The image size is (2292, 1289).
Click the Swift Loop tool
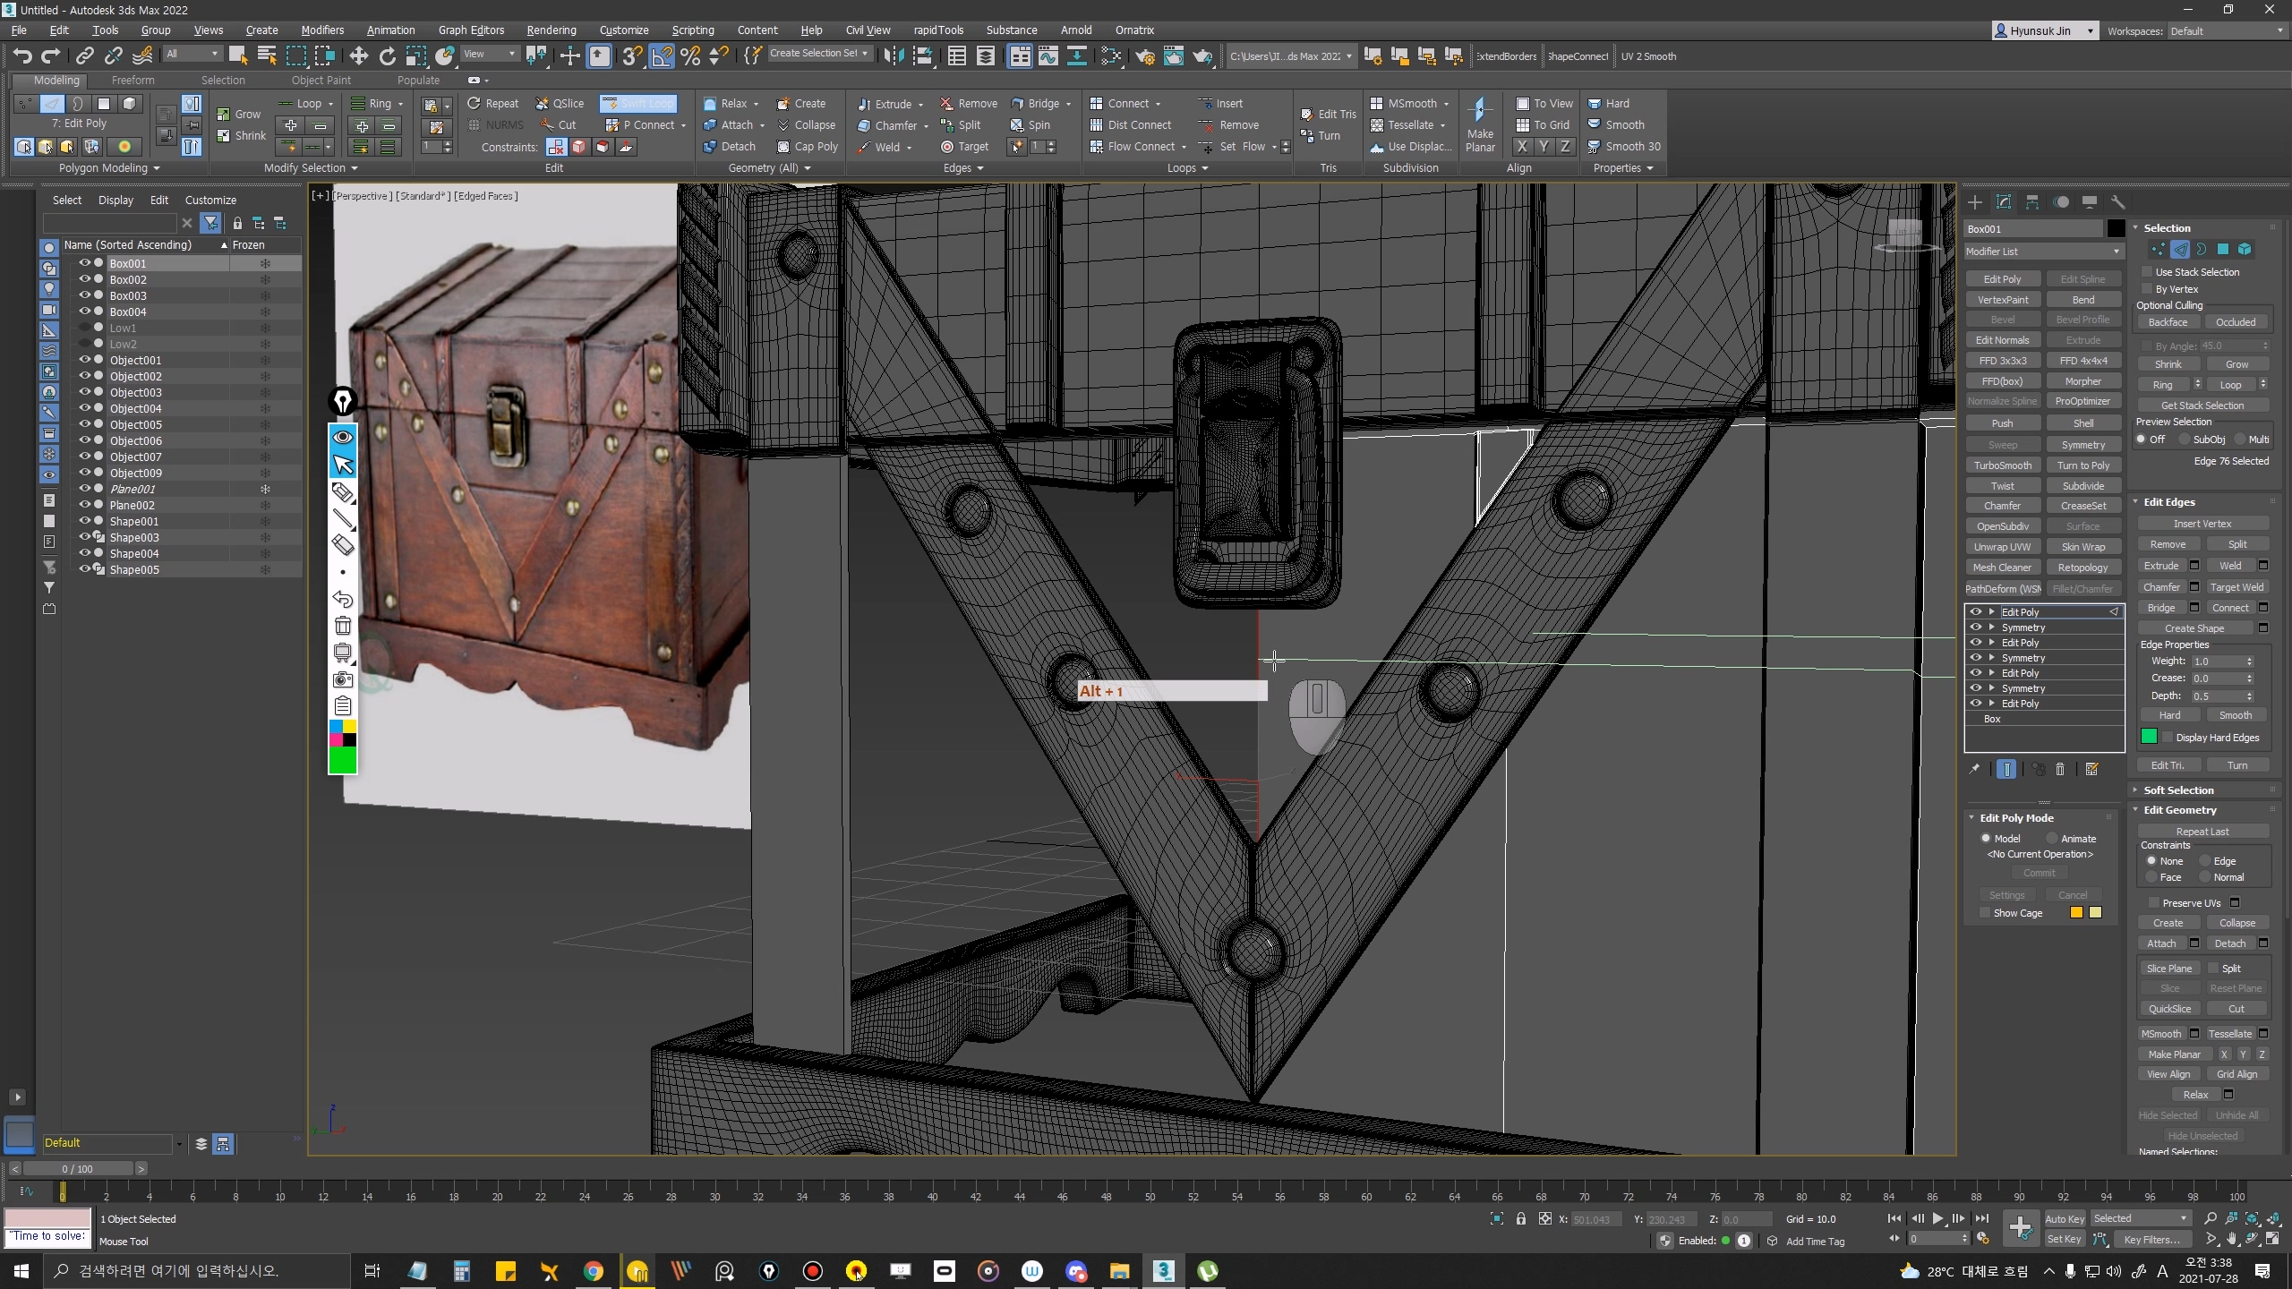(638, 103)
